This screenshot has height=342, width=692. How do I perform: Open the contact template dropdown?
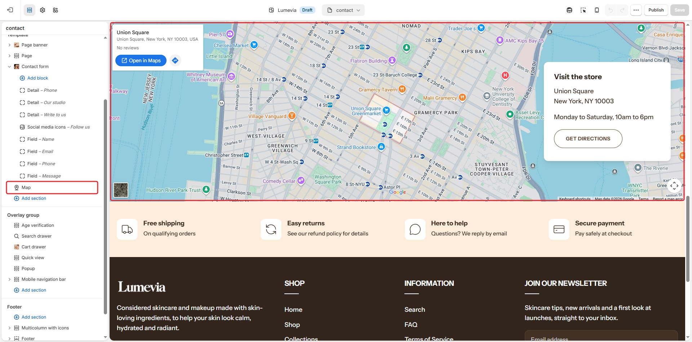(x=343, y=10)
